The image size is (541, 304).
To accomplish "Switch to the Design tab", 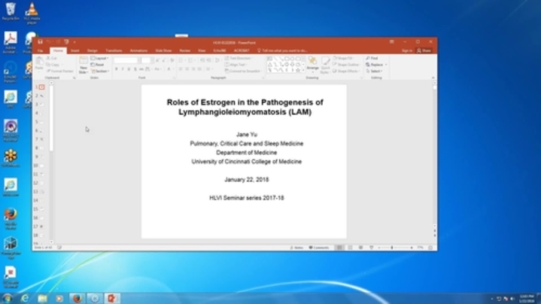I will (x=92, y=50).
